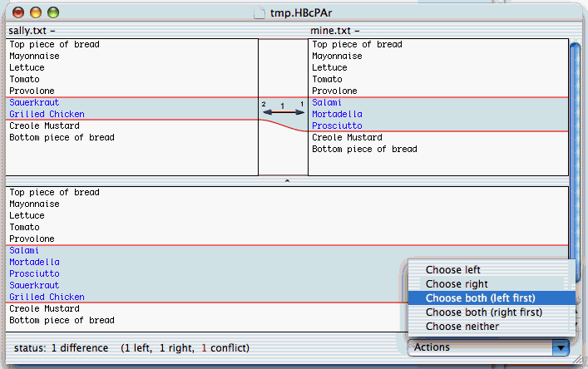Click 'Sauerkraut' in the sally.txt pane
Screen dimensions: 588x369
tap(34, 102)
